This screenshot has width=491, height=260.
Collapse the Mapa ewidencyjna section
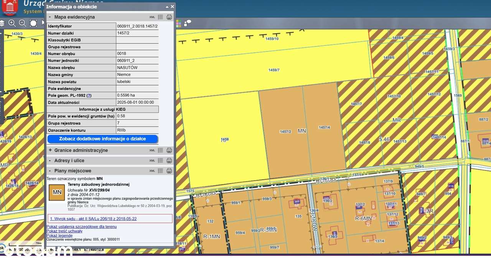[x=50, y=17]
